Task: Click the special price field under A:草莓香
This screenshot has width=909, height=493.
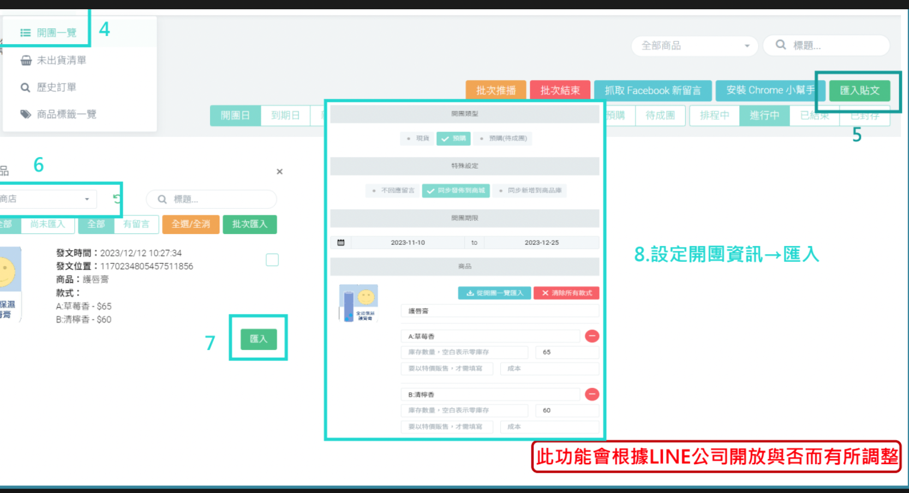Action: pyautogui.click(x=447, y=369)
